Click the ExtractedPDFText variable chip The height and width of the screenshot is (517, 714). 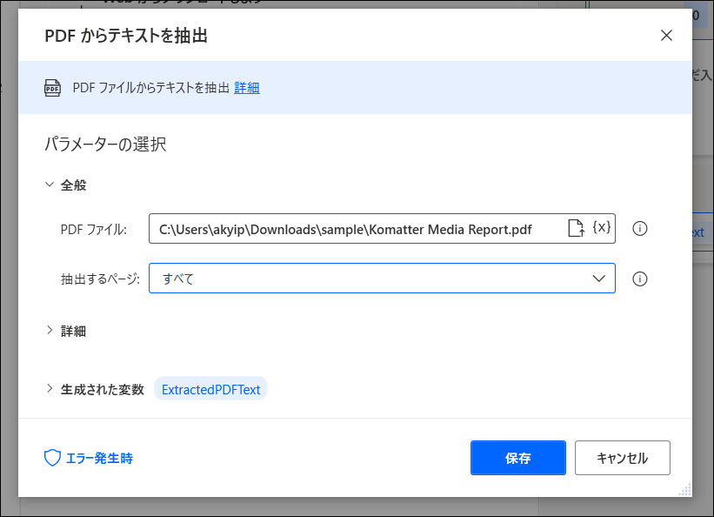210,389
